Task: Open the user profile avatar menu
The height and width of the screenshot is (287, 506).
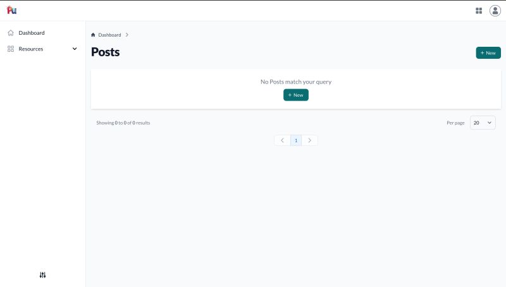Action: pos(495,11)
